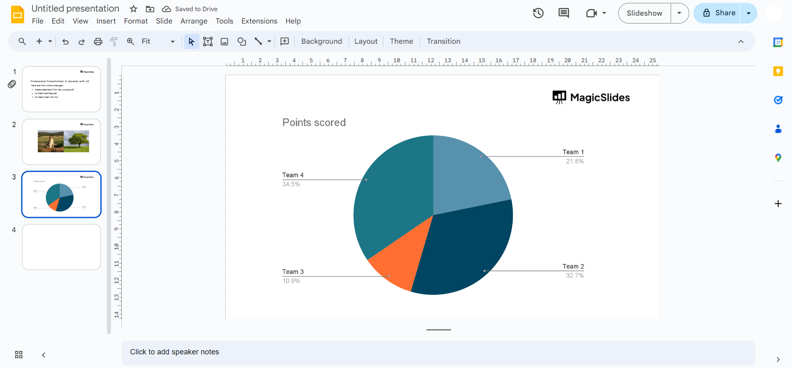The height and width of the screenshot is (368, 792).
Task: Open the Google Slides home logo
Action: [17, 14]
